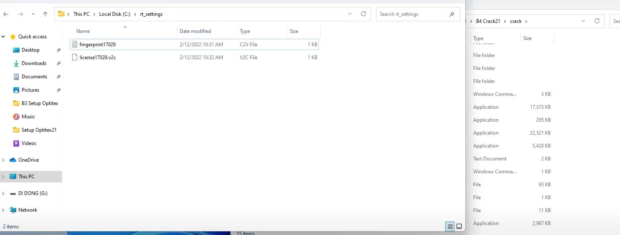Select the Music folder in sidebar
Viewport: 620px width, 235px height.
pos(28,117)
